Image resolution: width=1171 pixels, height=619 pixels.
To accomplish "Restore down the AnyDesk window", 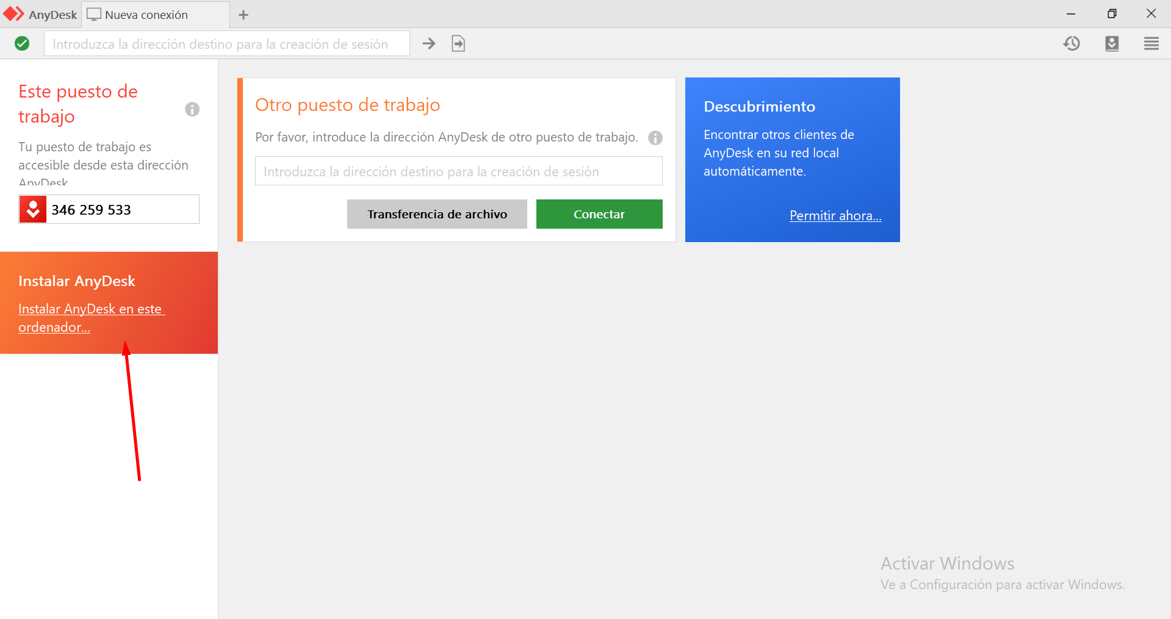I will click(x=1112, y=13).
